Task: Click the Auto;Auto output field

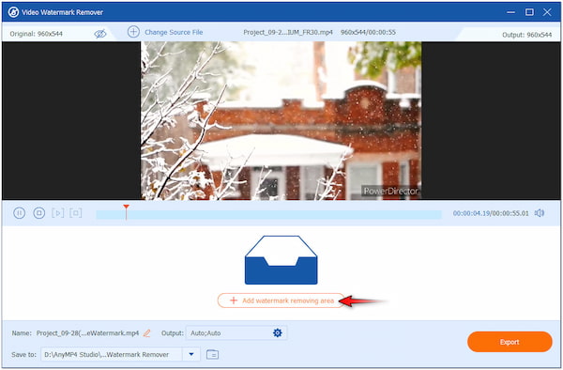Action: (x=236, y=333)
